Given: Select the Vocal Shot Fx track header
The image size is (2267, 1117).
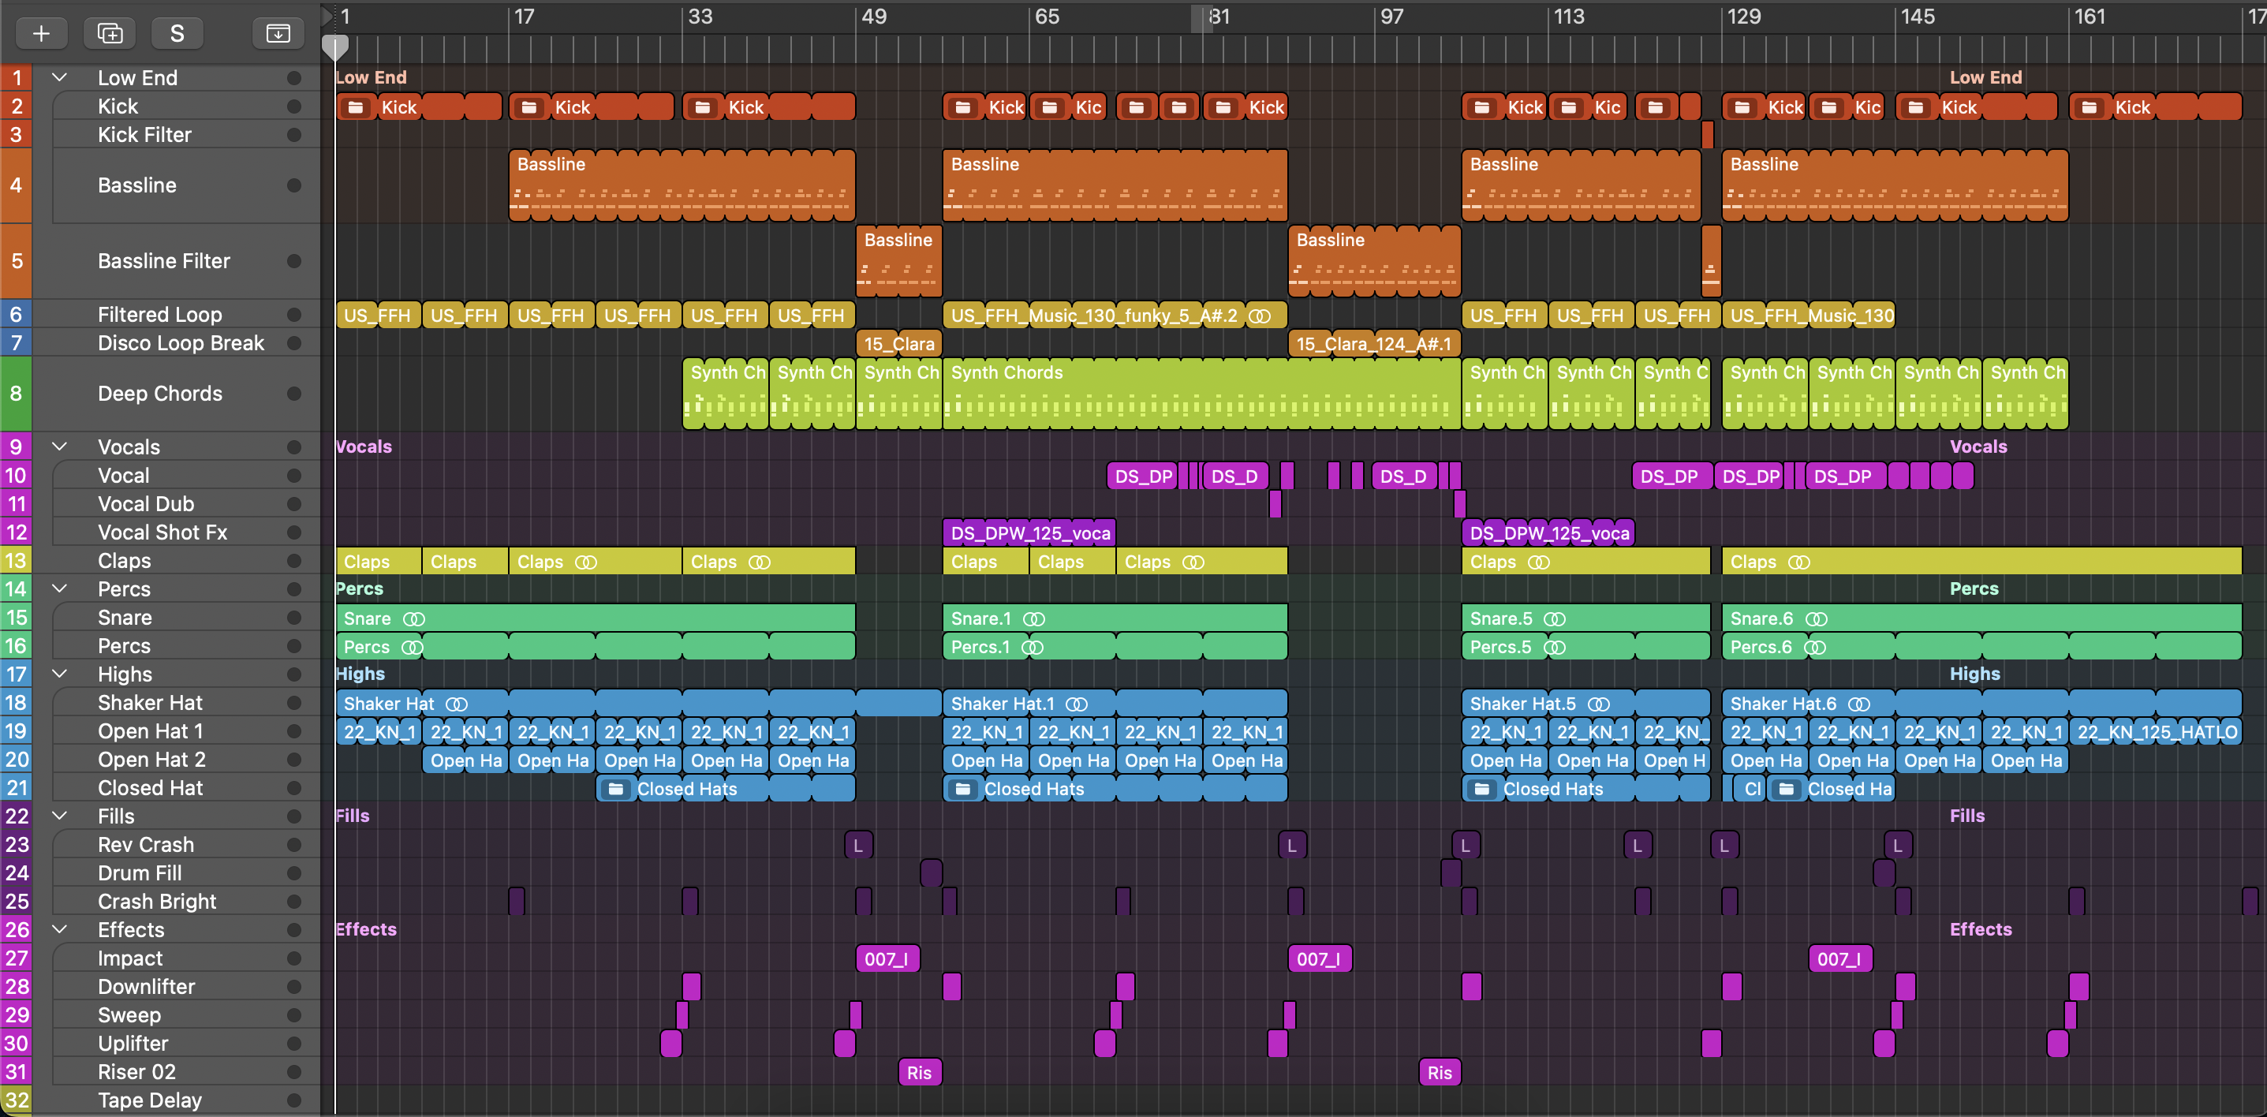Looking at the screenshot, I should [x=162, y=532].
